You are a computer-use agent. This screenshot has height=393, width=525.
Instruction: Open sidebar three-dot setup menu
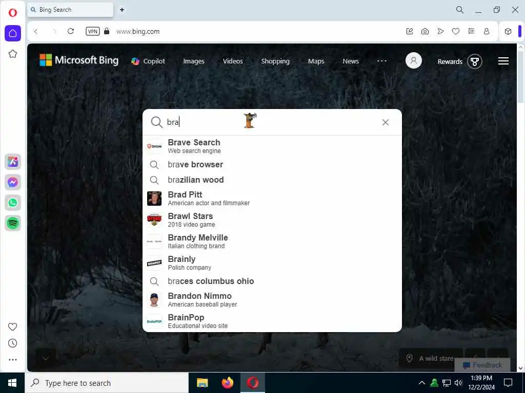click(12, 360)
